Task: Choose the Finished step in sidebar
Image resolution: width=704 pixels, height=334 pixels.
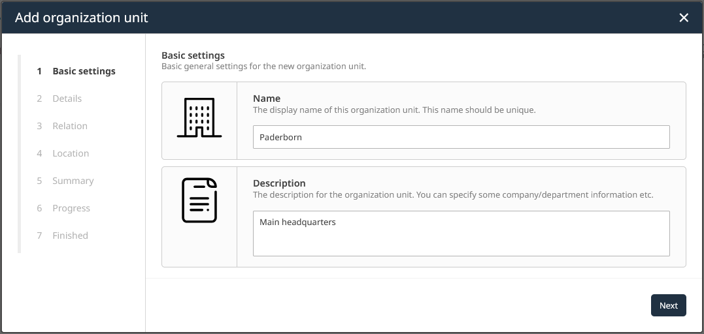Action: [x=70, y=235]
